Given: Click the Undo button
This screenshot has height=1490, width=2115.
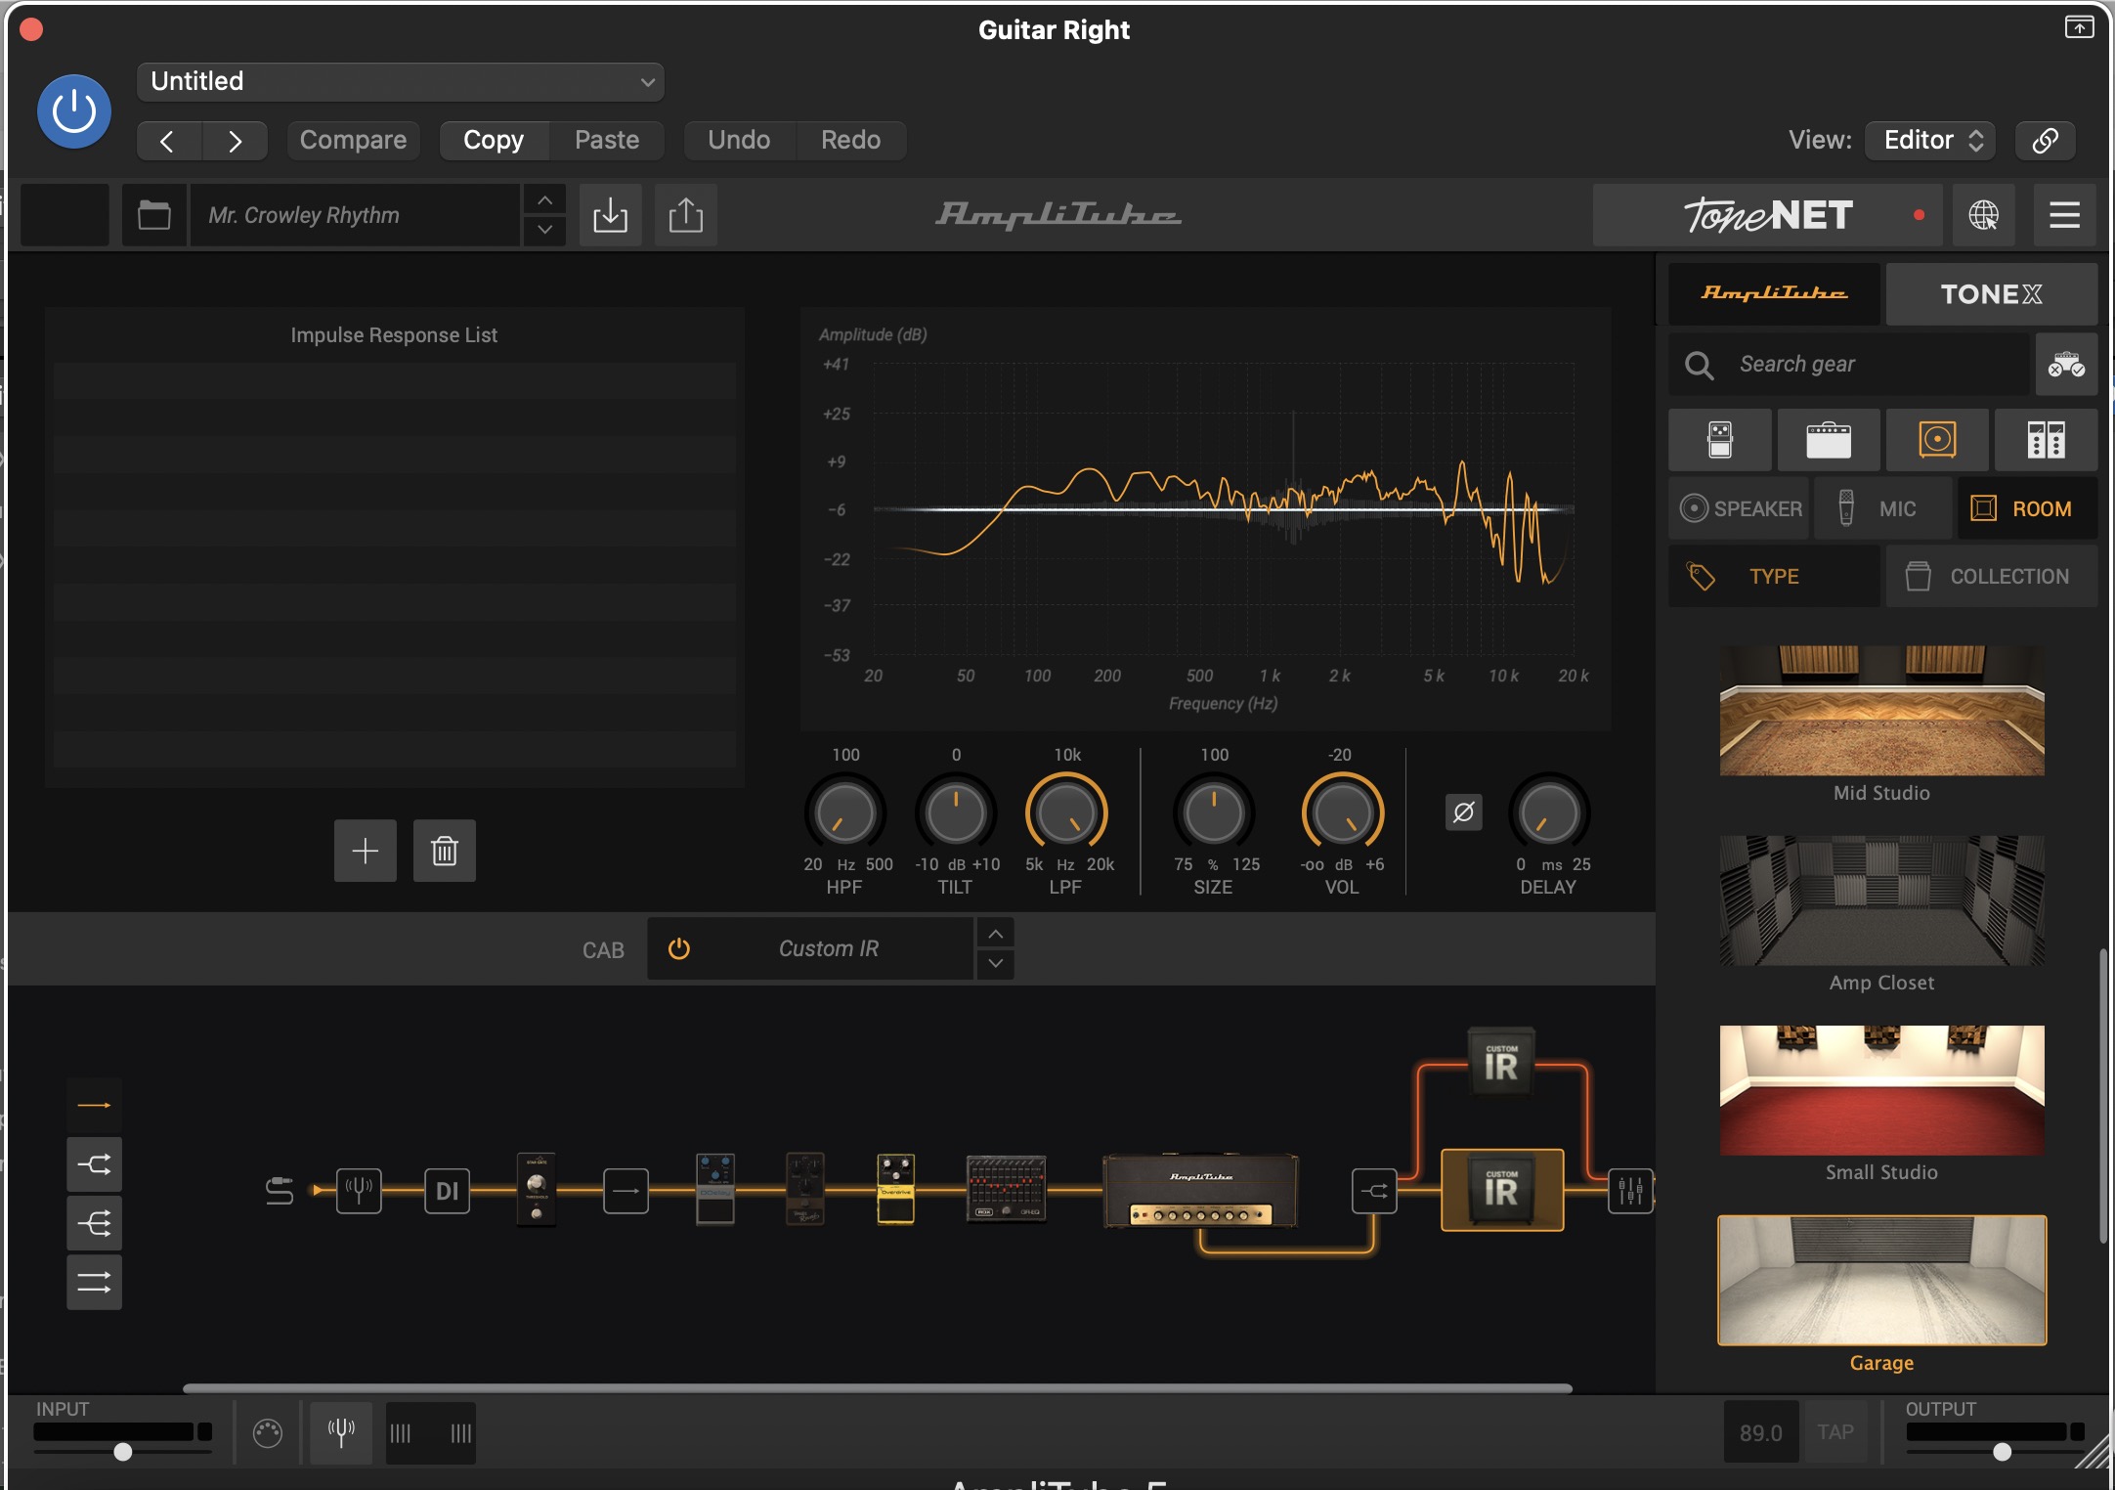Looking at the screenshot, I should (739, 141).
